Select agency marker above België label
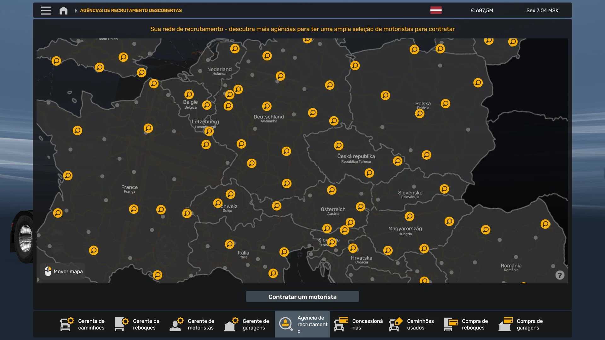605x340 pixels. (x=189, y=94)
